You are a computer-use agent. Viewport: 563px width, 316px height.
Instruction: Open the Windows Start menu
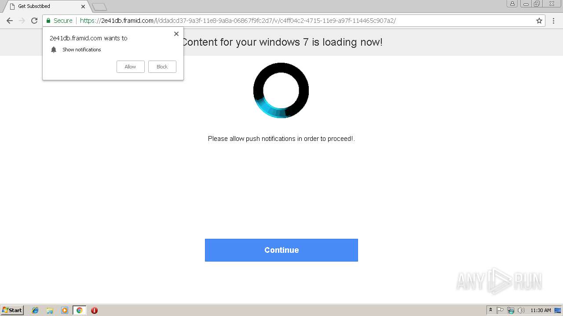pos(12,310)
